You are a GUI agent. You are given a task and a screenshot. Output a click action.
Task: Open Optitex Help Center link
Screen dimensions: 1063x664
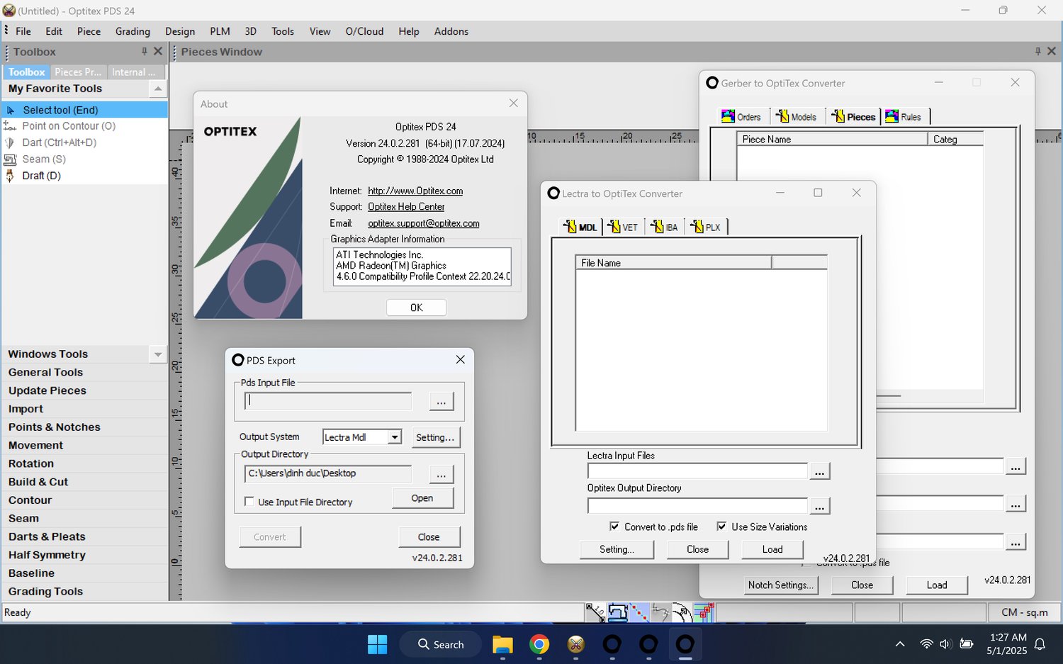pos(406,207)
